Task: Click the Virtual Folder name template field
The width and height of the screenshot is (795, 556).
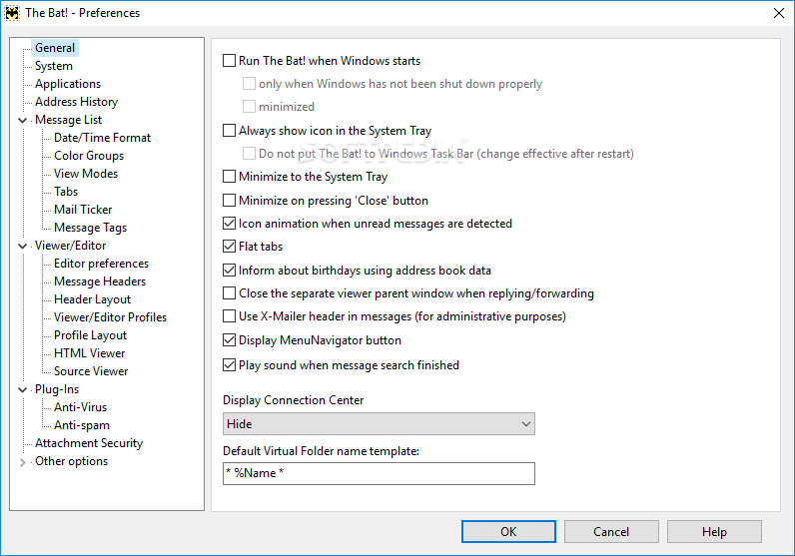Action: point(379,473)
